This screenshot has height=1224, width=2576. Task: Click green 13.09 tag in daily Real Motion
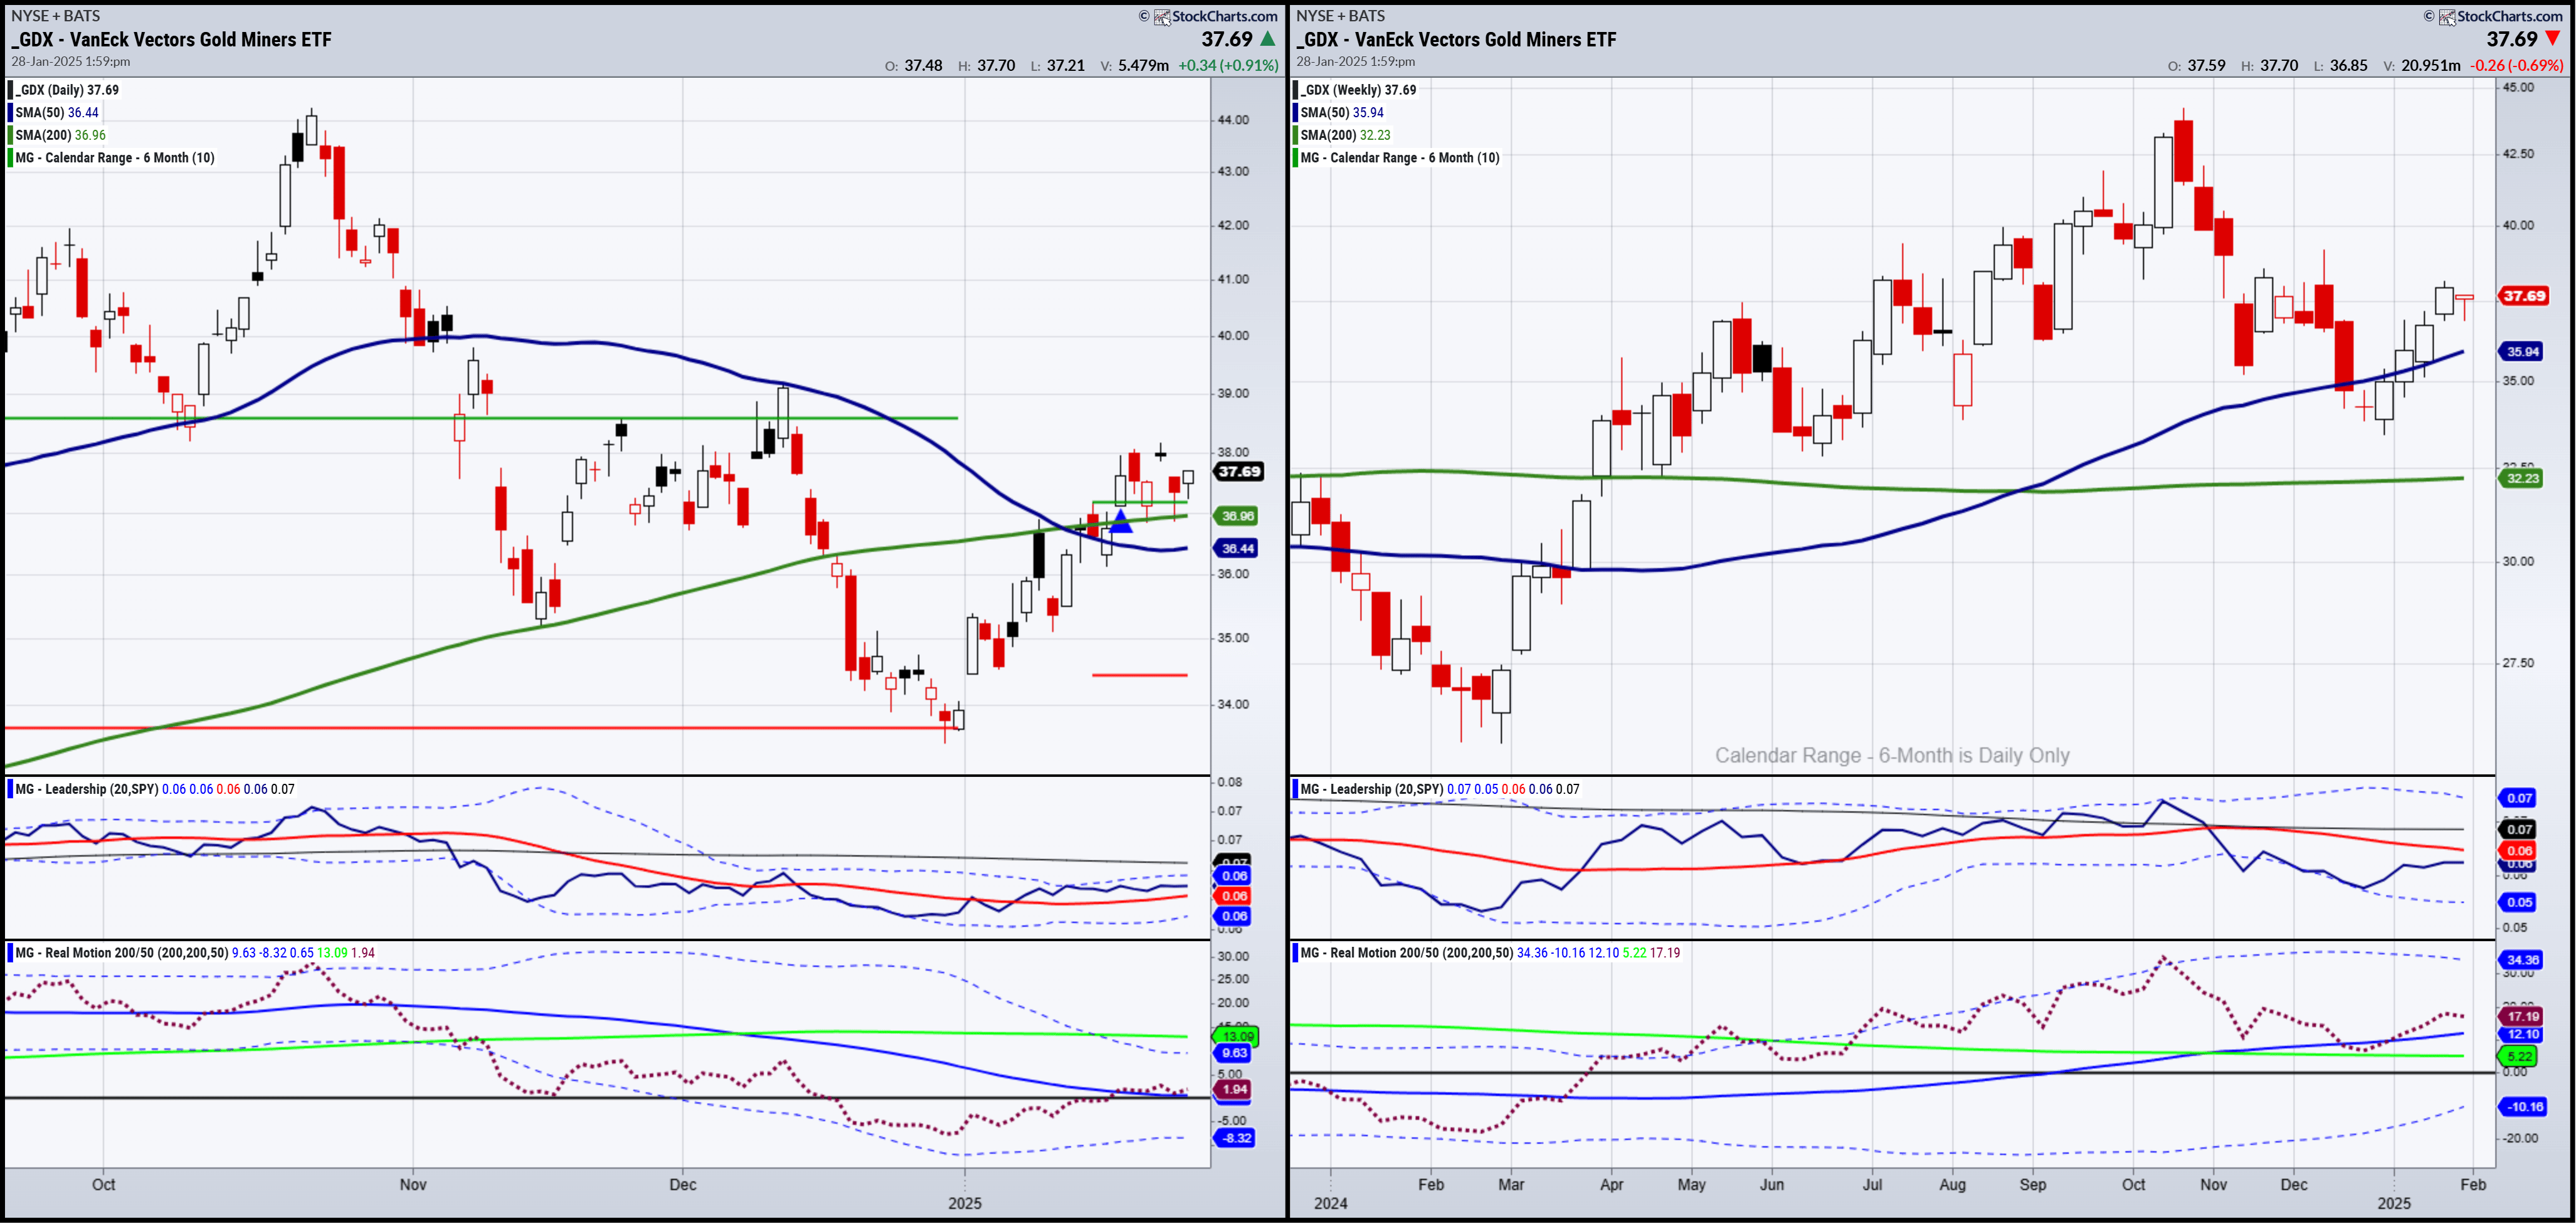(x=1236, y=1036)
